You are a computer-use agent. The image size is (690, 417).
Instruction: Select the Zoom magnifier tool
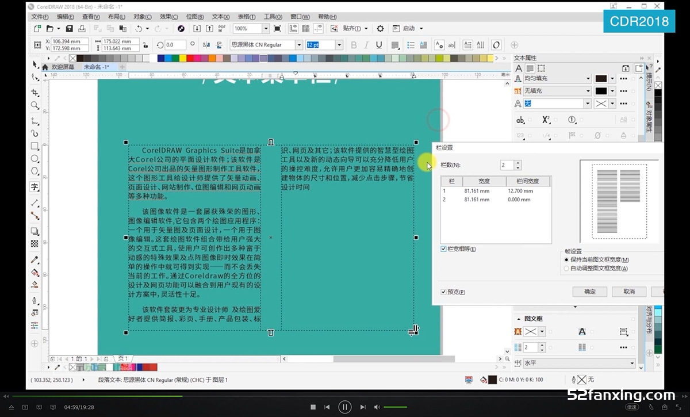pyautogui.click(x=35, y=105)
